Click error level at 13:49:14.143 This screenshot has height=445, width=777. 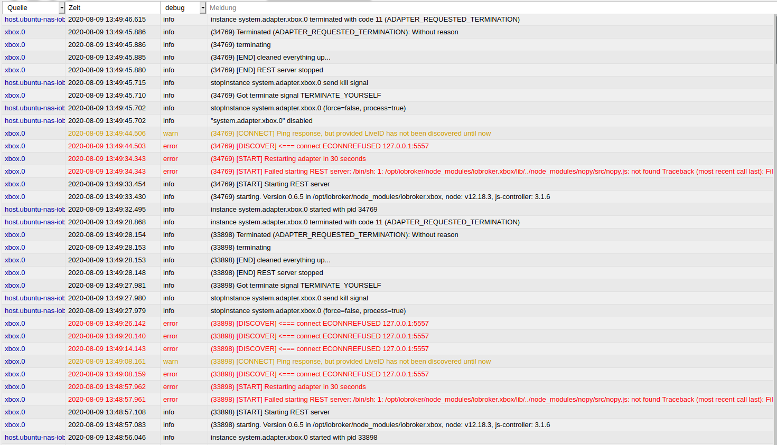click(x=171, y=349)
